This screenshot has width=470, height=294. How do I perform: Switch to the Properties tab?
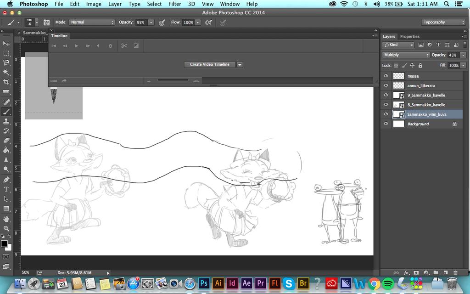(410, 37)
